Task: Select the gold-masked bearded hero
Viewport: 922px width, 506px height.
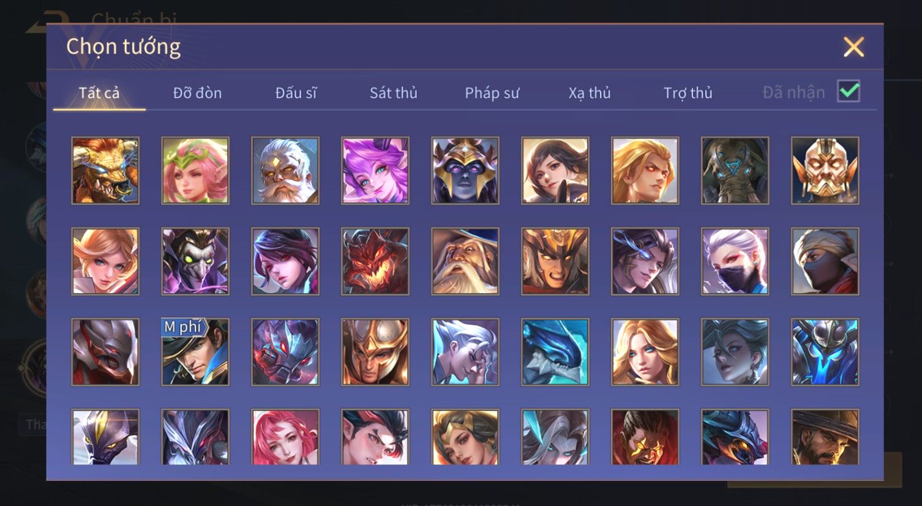Action: click(x=825, y=170)
